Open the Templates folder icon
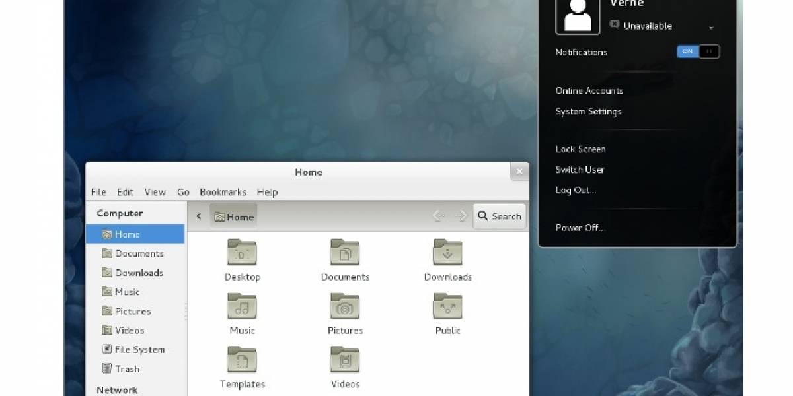 [242, 360]
